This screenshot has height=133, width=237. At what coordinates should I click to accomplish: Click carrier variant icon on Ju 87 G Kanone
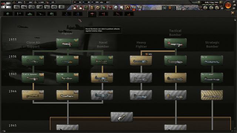41,75
